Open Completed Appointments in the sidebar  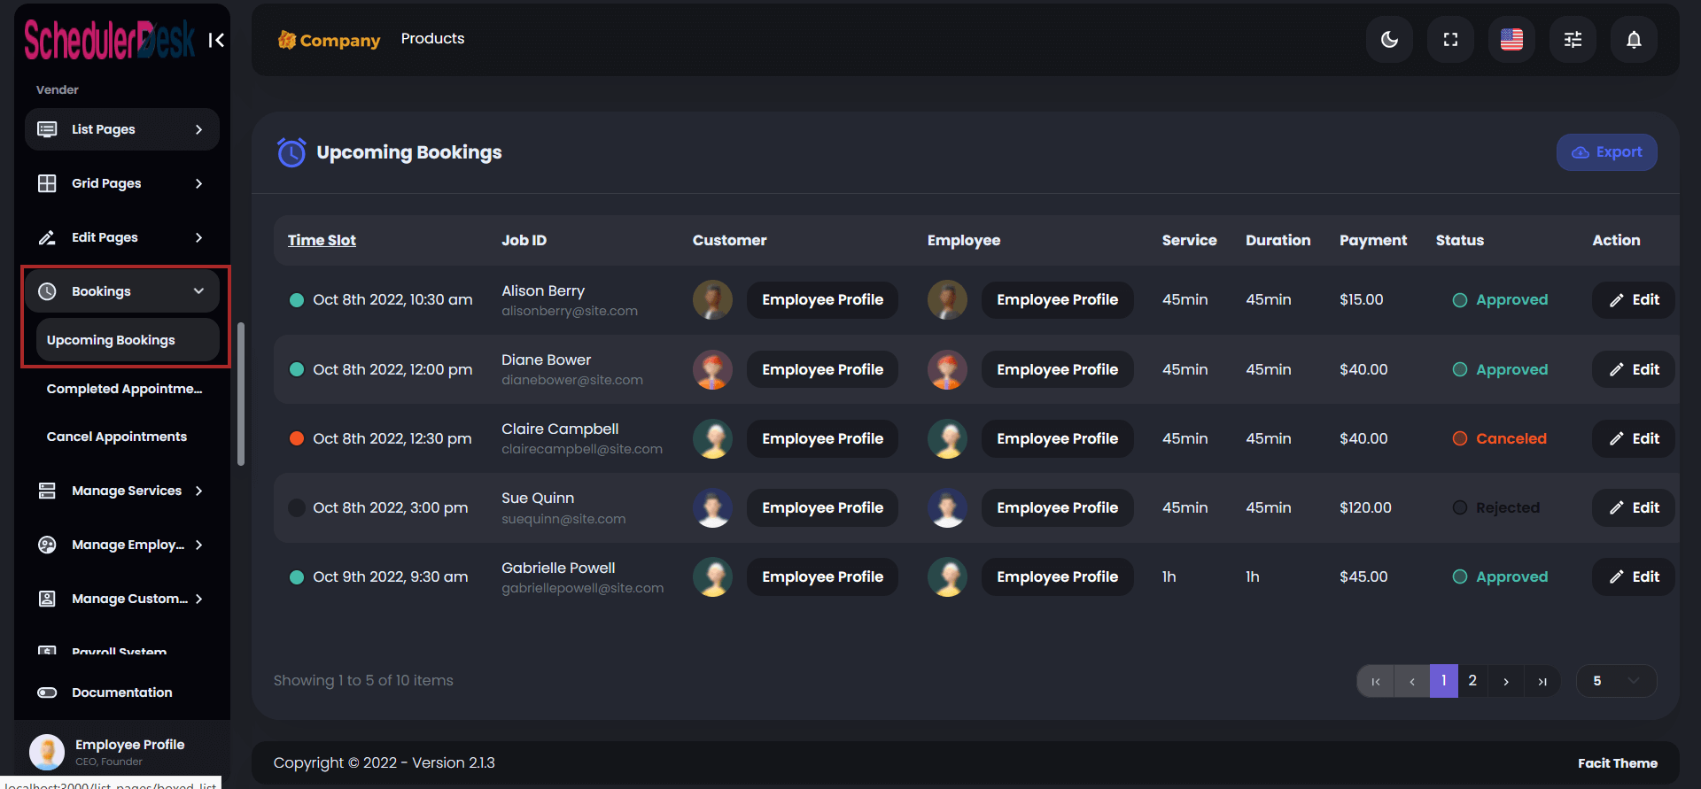(124, 389)
